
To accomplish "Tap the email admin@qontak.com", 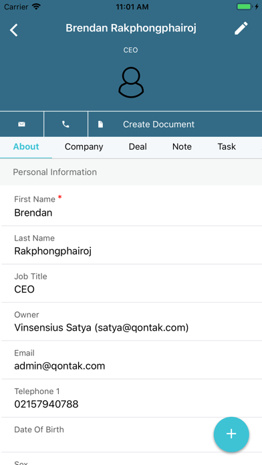I will [59, 366].
